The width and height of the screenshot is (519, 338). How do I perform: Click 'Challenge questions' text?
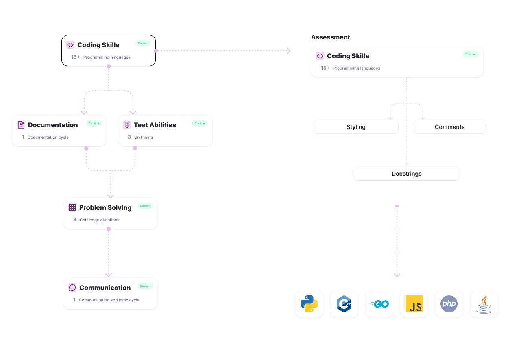point(100,220)
